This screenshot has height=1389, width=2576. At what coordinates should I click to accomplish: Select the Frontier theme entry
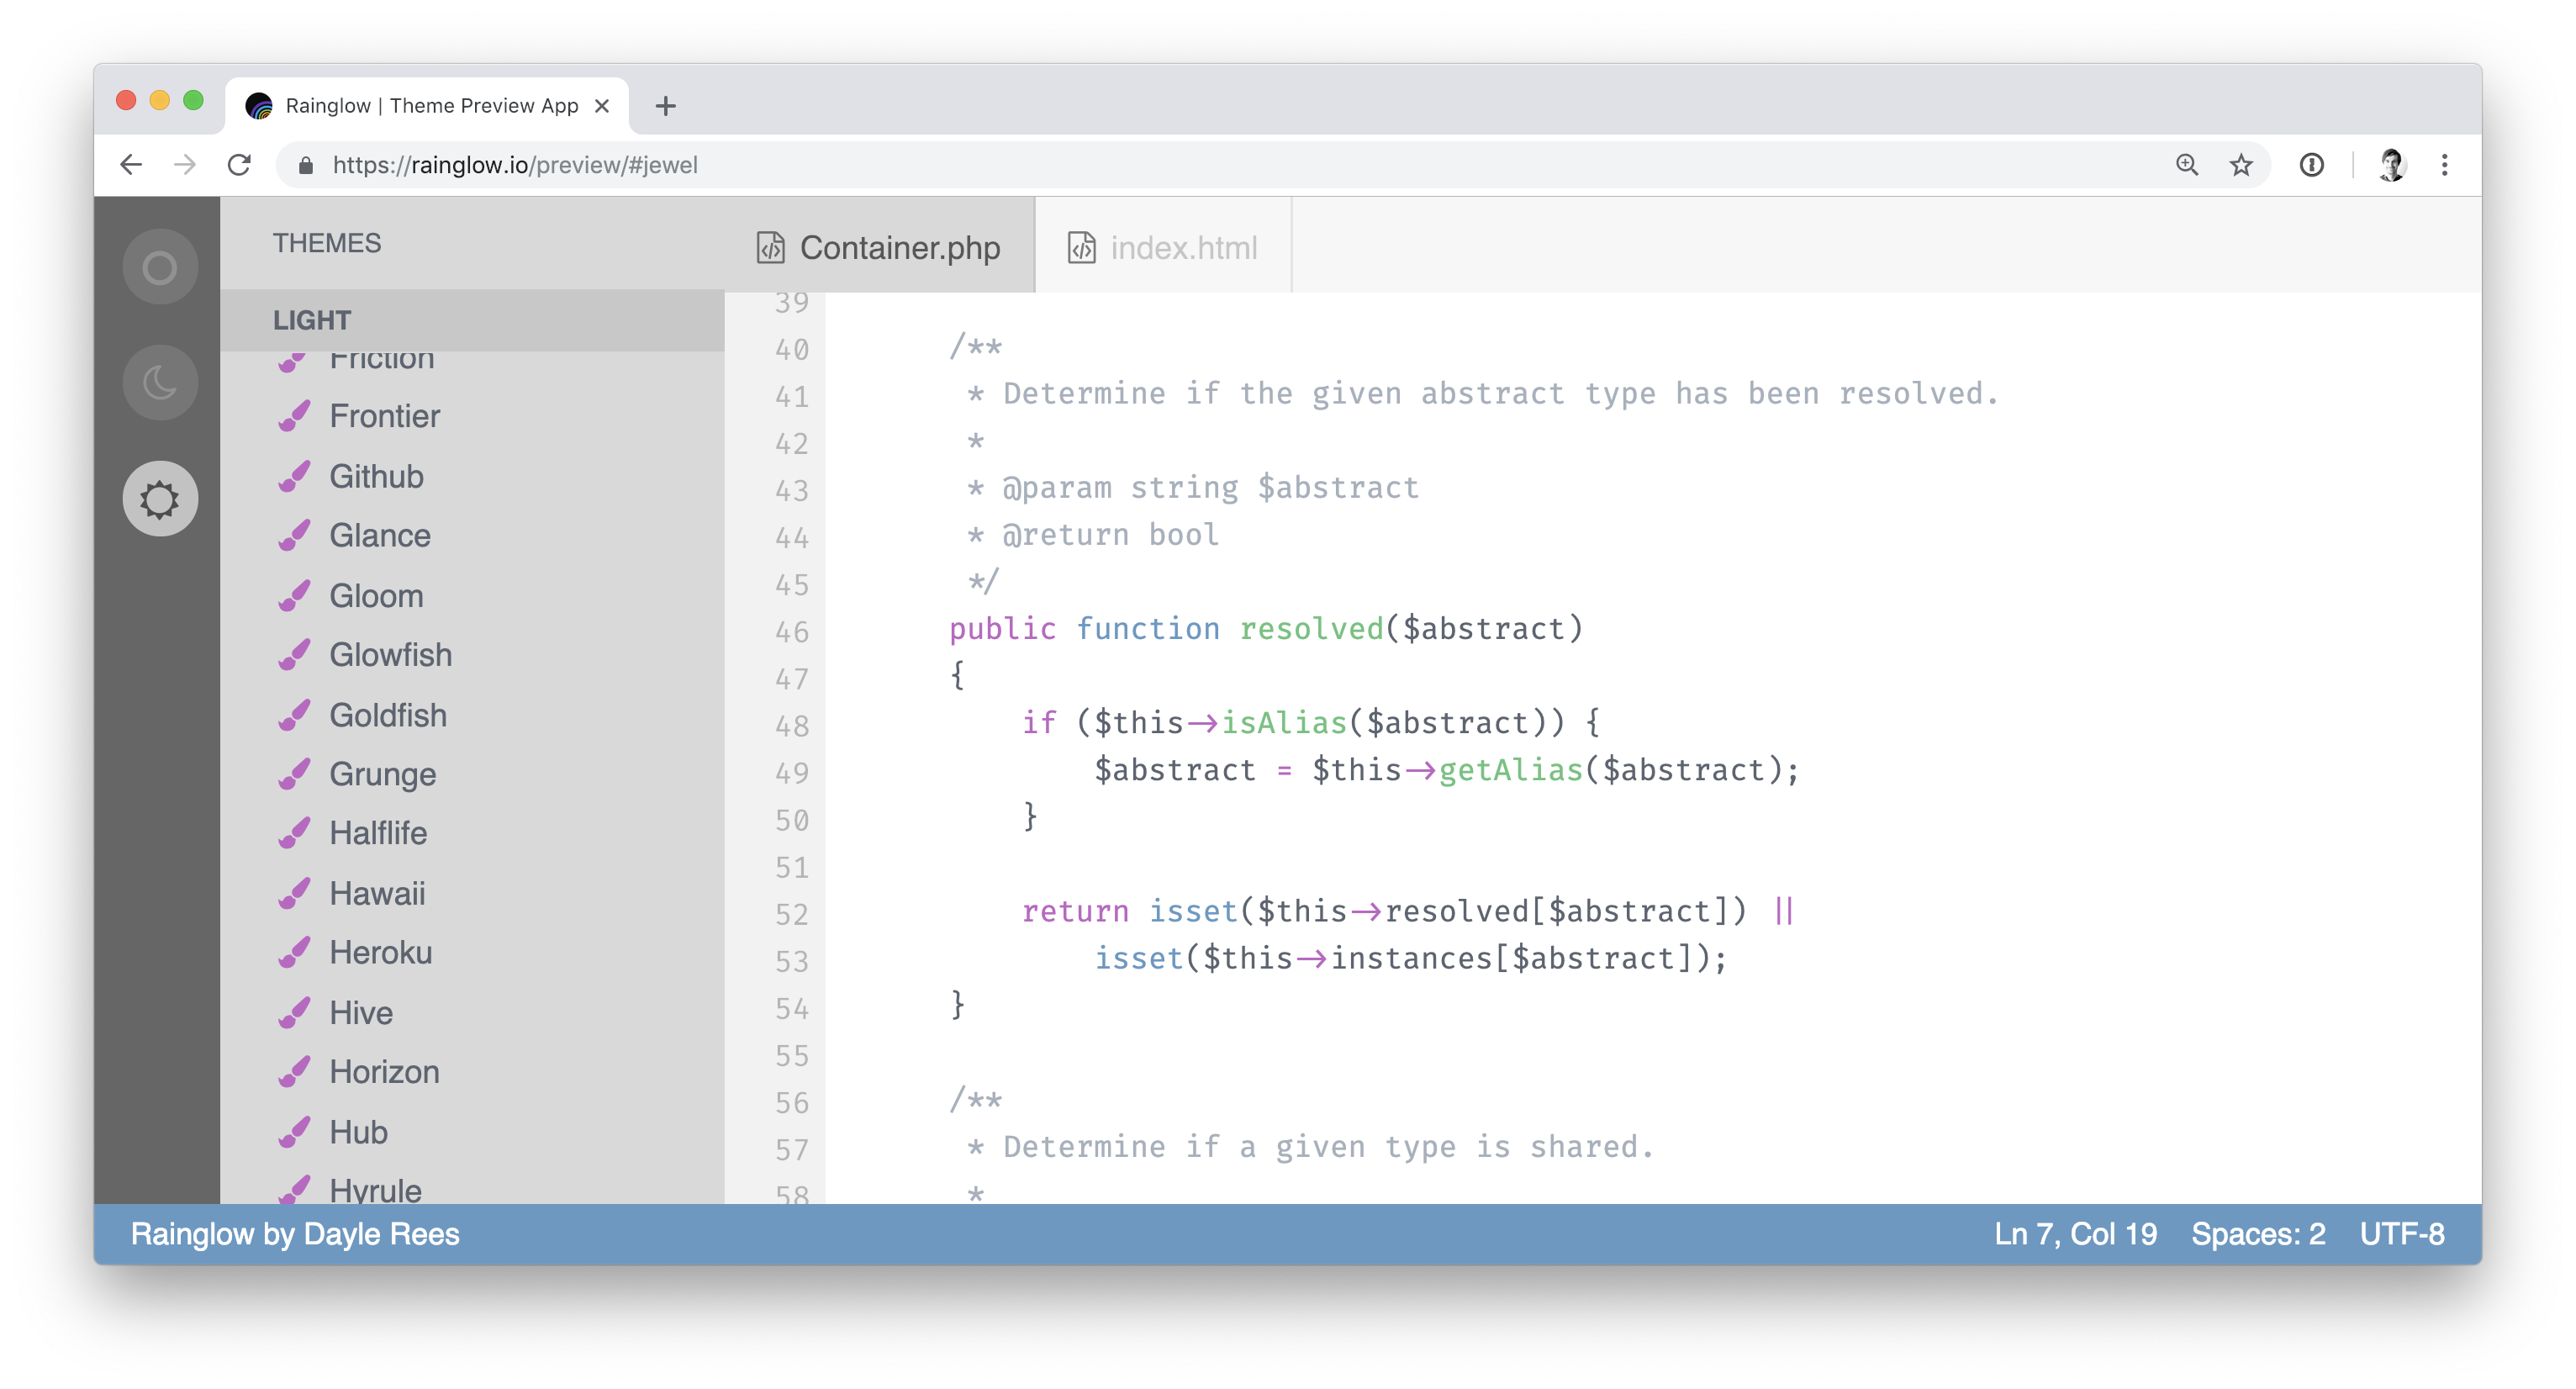click(x=385, y=415)
